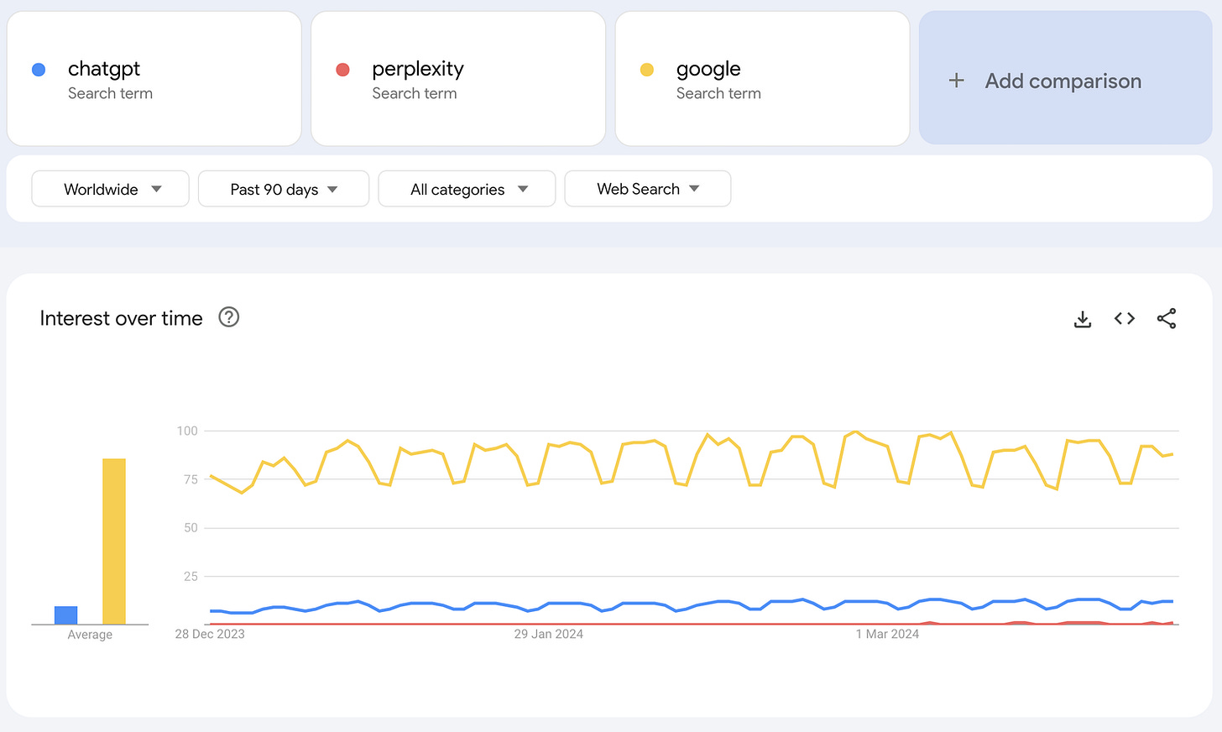1222x732 pixels.
Task: Open the embed code icon
Action: [x=1125, y=318]
